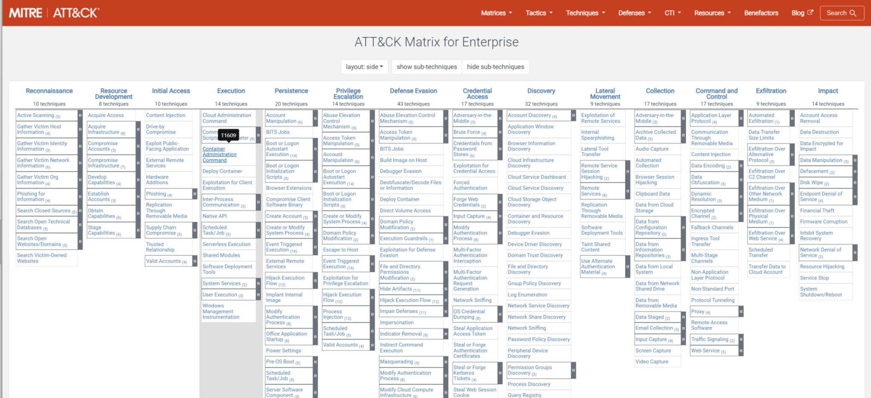Screen dimensions: 871x398
Task: Expand Proxy sub-techniques
Action: pos(741,311)
